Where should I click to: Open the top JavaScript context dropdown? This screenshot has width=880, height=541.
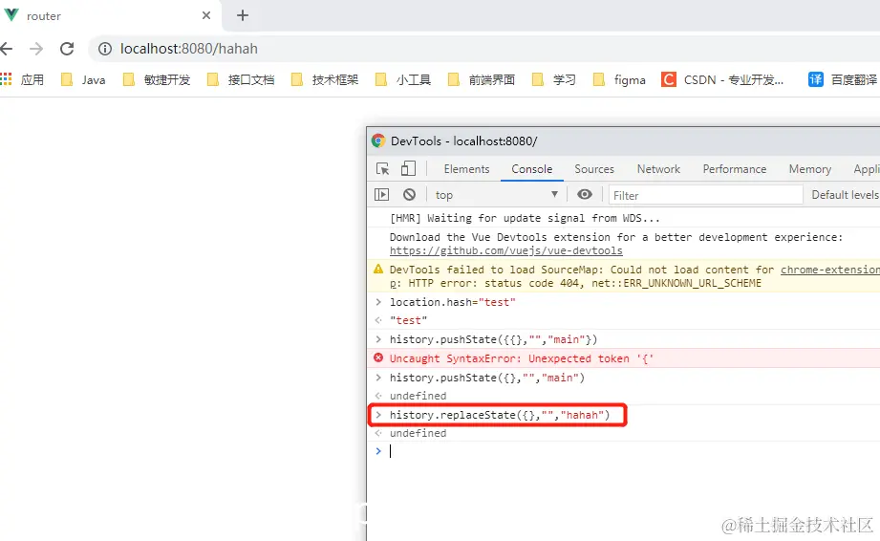497,195
